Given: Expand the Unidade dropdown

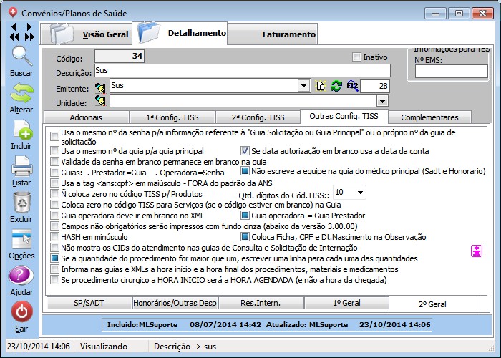Looking at the screenshot, I should coord(382,101).
